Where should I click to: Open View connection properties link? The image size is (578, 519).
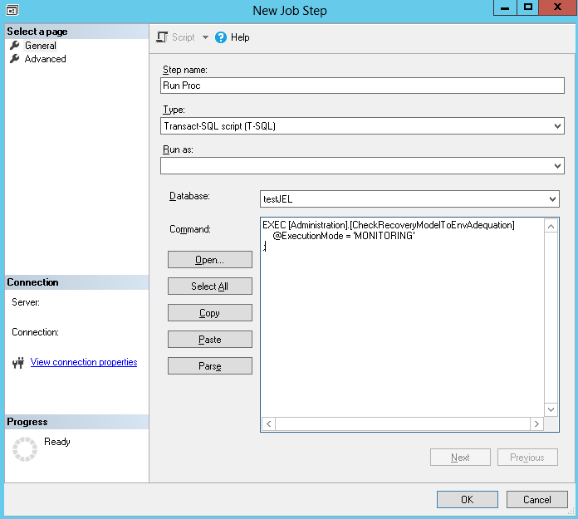(x=84, y=362)
